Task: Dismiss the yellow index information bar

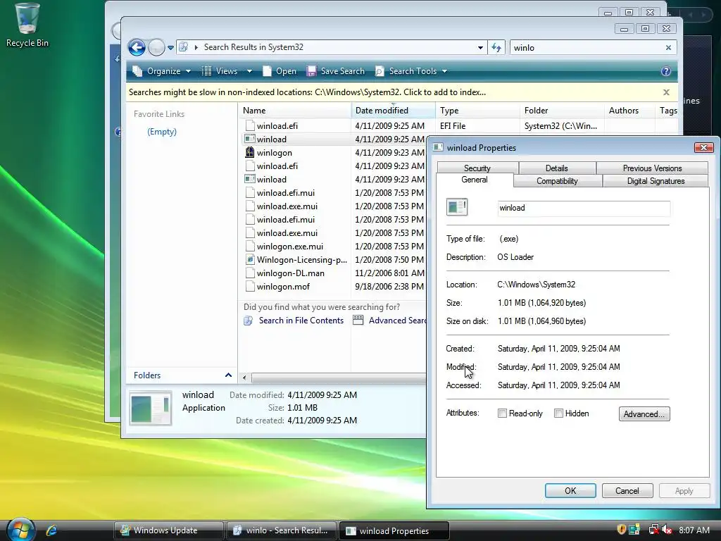Action: click(666, 92)
